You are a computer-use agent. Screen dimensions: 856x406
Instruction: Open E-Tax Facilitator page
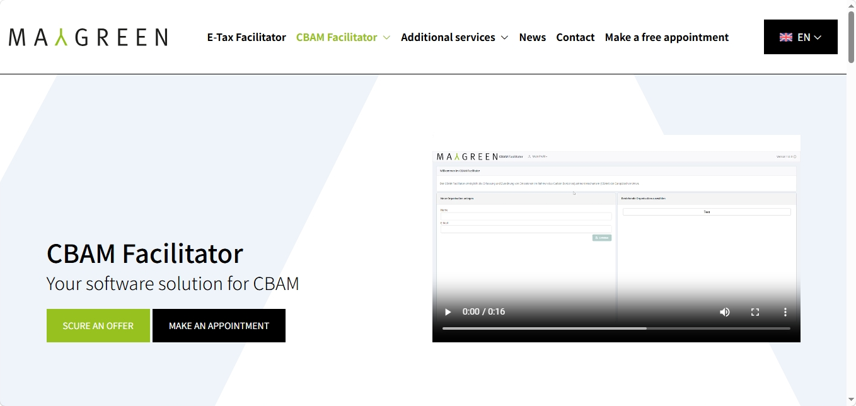(x=246, y=37)
